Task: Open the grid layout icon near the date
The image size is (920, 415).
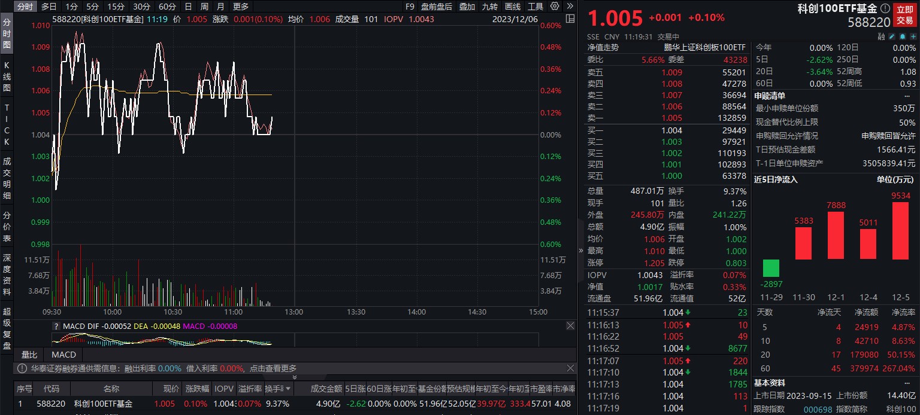Action: pos(570,19)
